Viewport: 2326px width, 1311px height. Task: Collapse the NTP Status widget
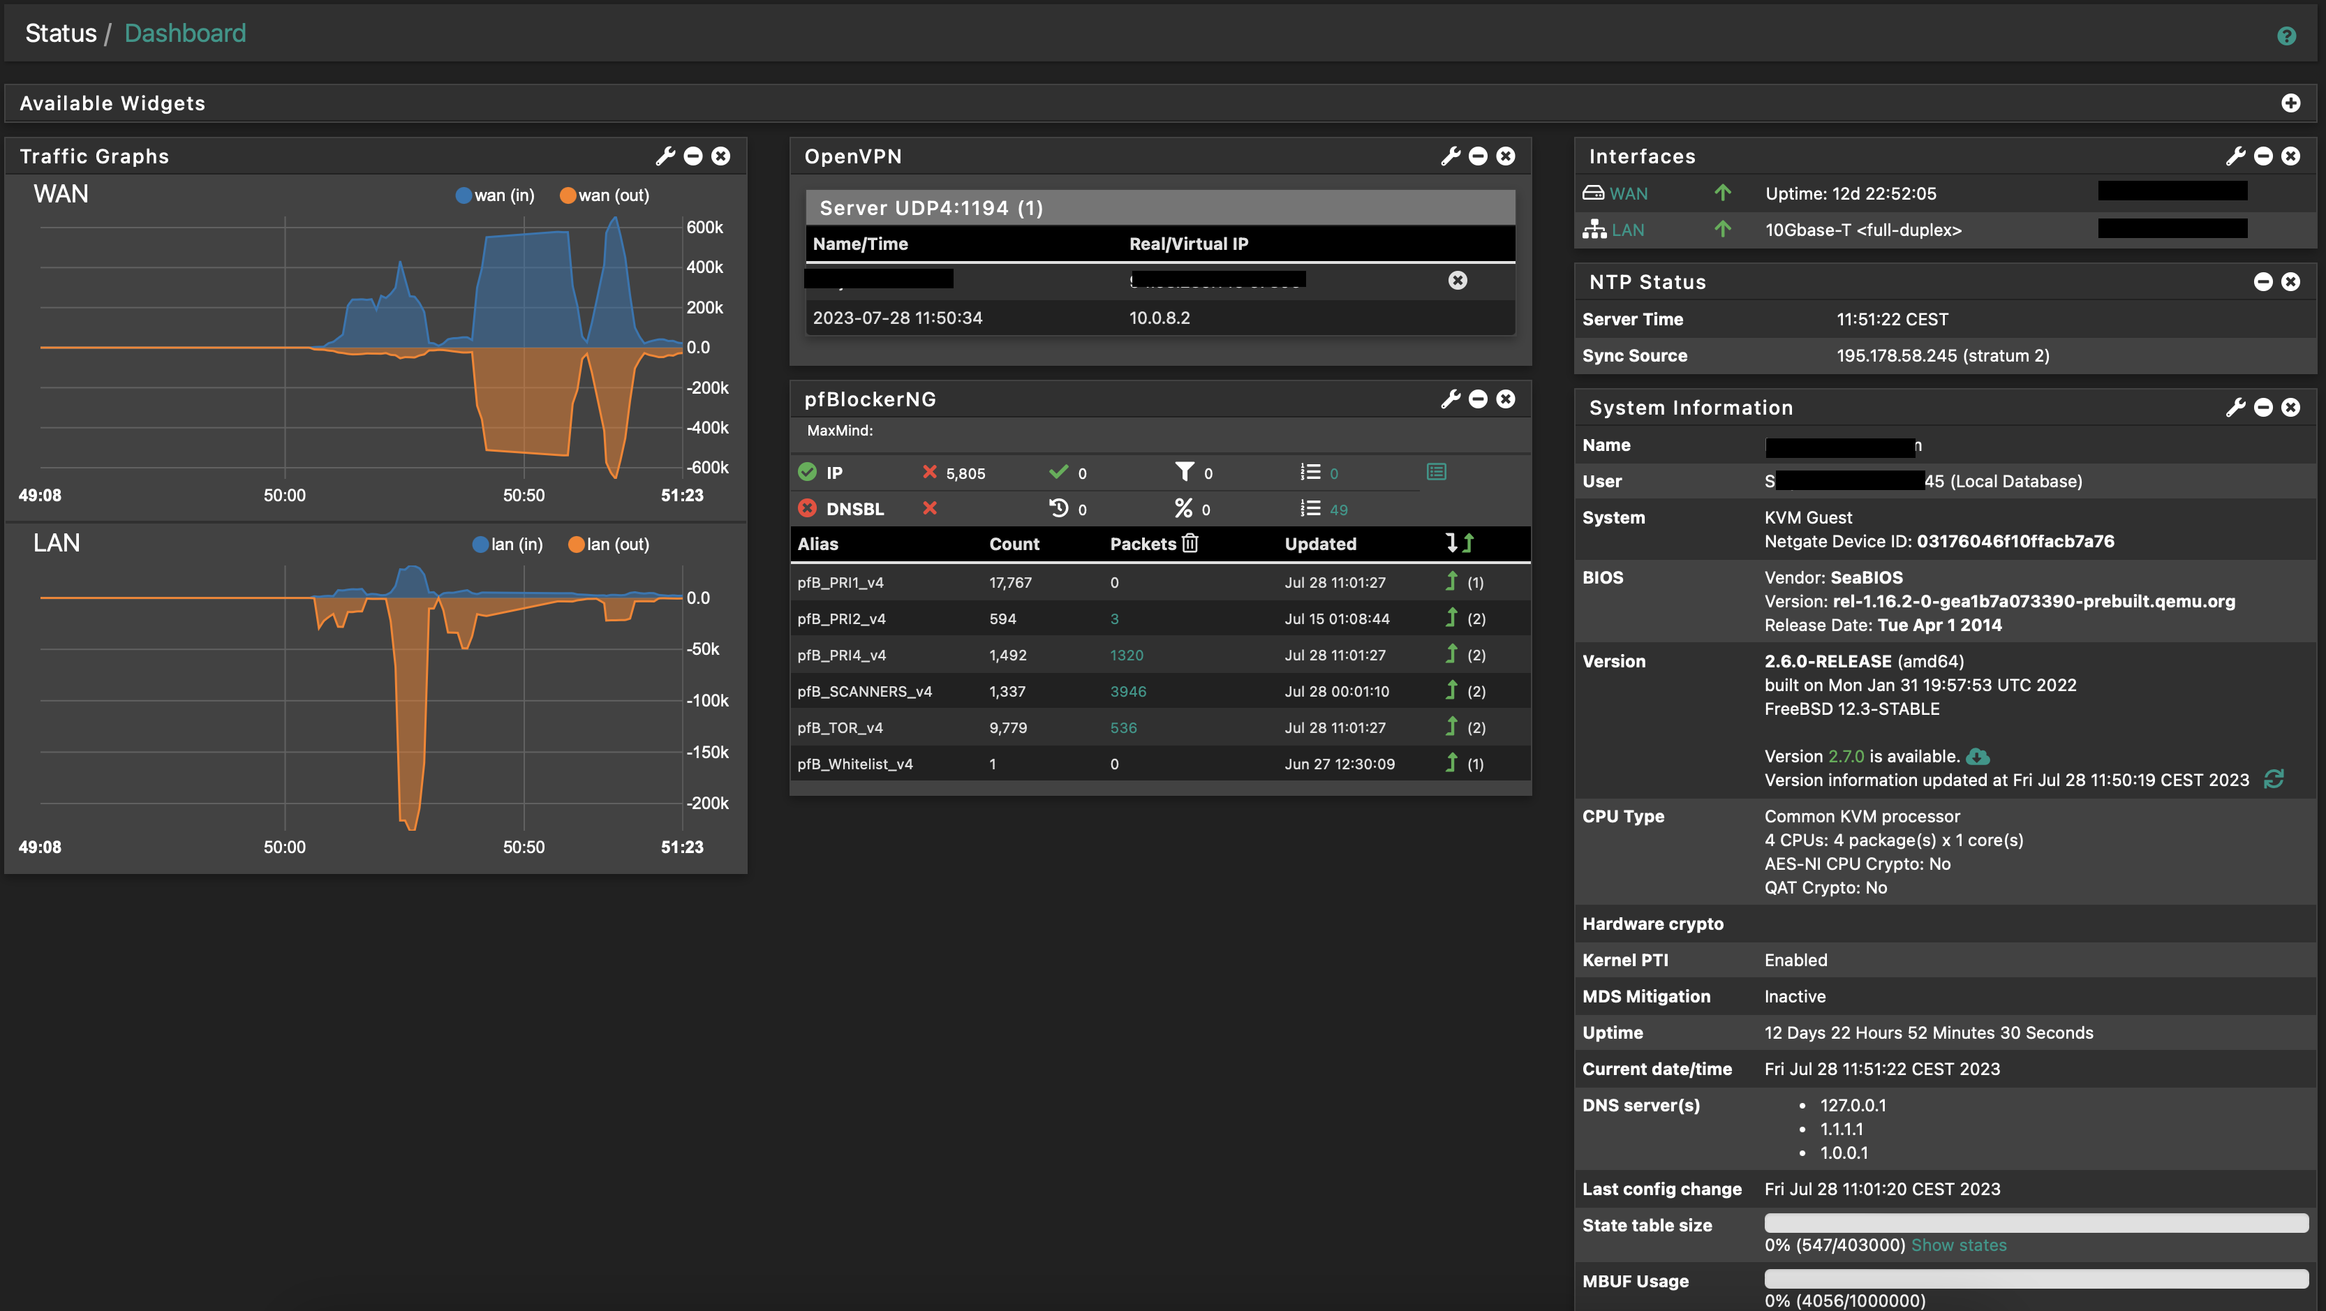click(2262, 282)
